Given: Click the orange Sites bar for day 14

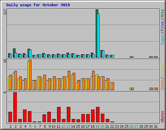Looking at the screenshot, I should tap(74, 82).
